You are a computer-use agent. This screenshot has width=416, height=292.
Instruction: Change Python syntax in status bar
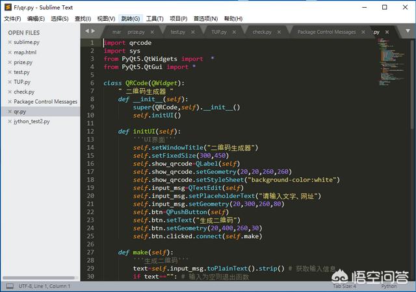point(389,286)
